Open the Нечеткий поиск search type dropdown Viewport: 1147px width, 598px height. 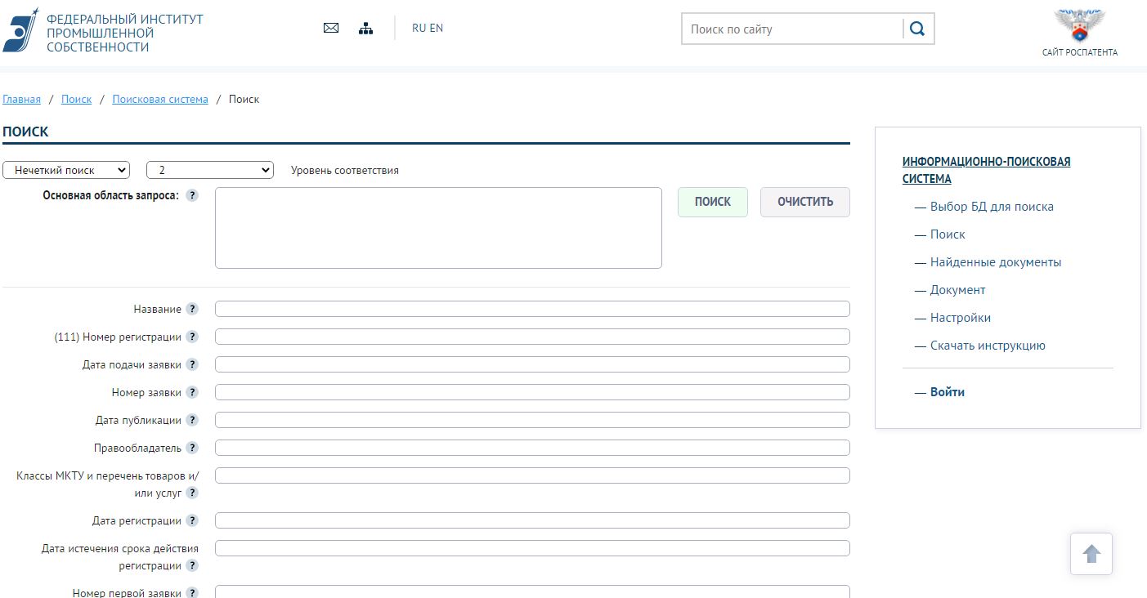66,170
